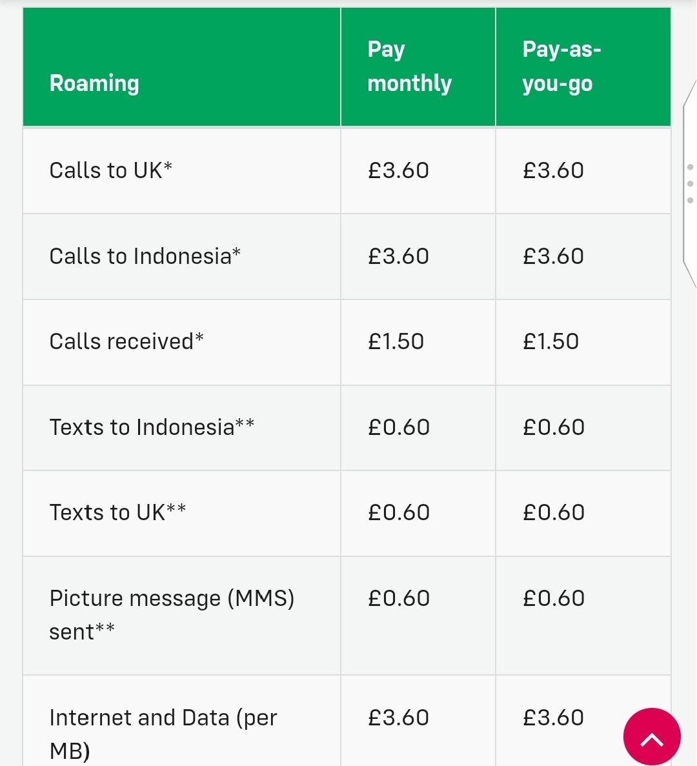Select Pay monthly £1.50 Calls received price
This screenshot has width=697, height=766.
coord(396,341)
